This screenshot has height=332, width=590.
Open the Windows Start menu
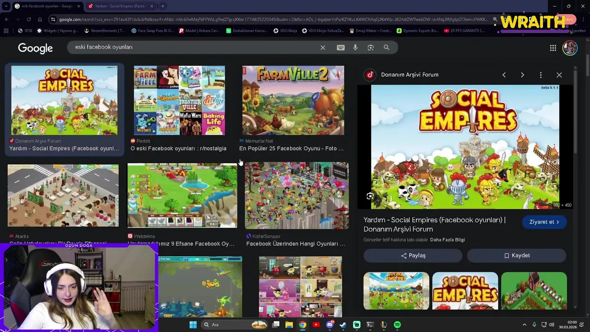coord(193,325)
